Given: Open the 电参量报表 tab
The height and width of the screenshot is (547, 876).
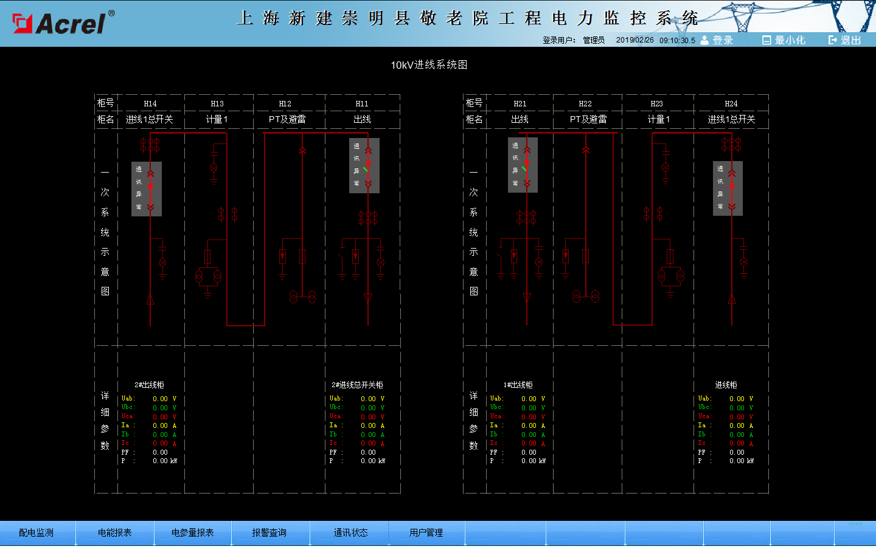Looking at the screenshot, I should click(x=193, y=533).
